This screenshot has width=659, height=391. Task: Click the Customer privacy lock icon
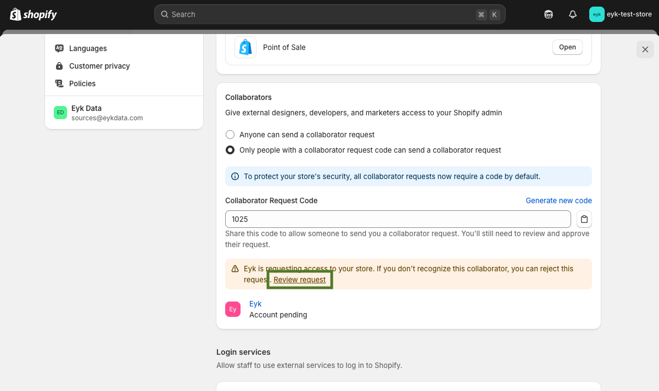pyautogui.click(x=59, y=66)
